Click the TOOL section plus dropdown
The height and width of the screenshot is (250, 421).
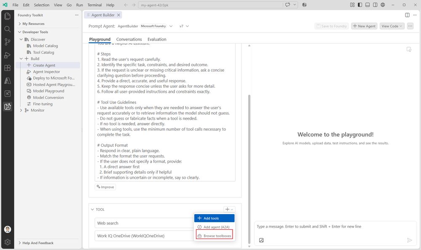pos(229,209)
